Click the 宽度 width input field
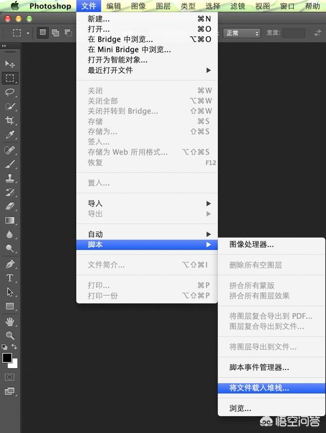326x433 pixels. click(294, 33)
